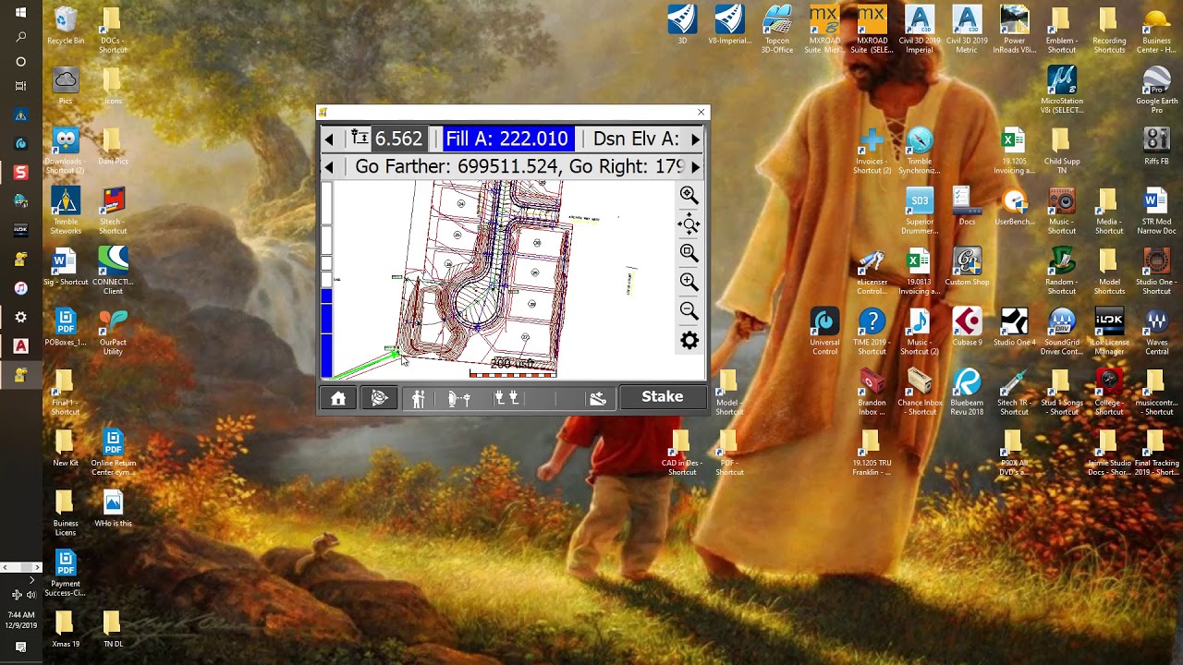
Task: Open the Windows Start menu
Action: coord(20,13)
